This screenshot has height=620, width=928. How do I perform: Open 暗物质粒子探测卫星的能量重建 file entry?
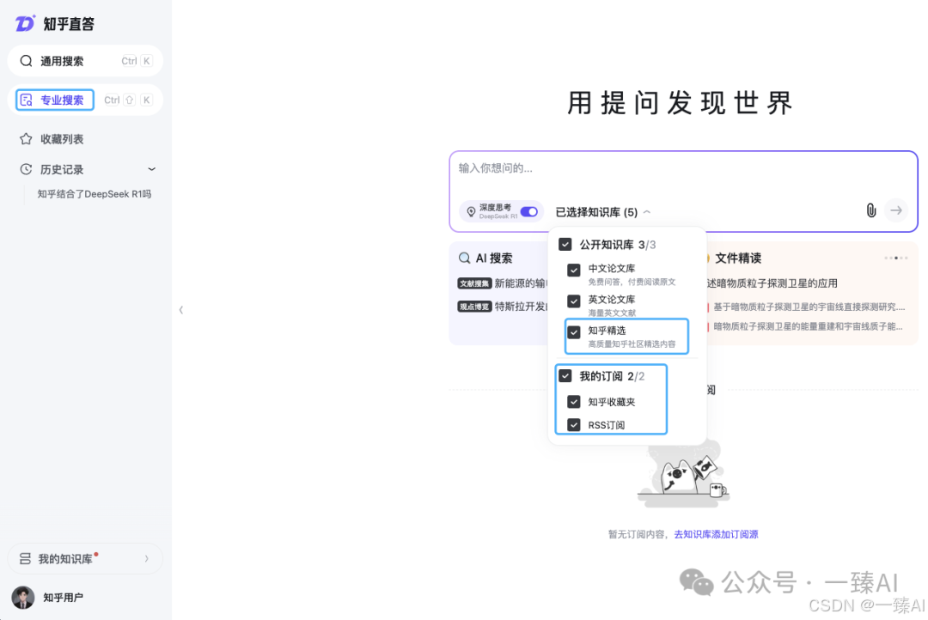point(808,326)
